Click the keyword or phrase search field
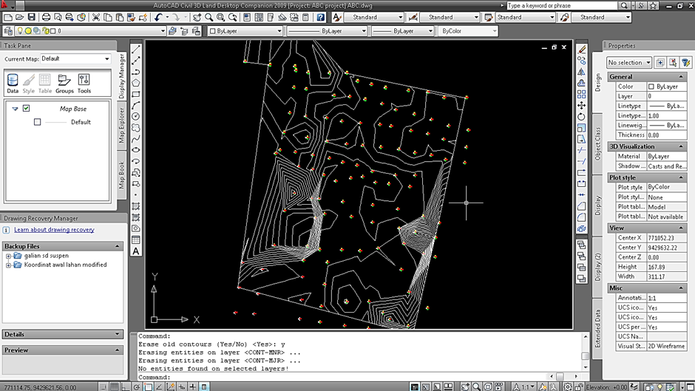 [562, 6]
